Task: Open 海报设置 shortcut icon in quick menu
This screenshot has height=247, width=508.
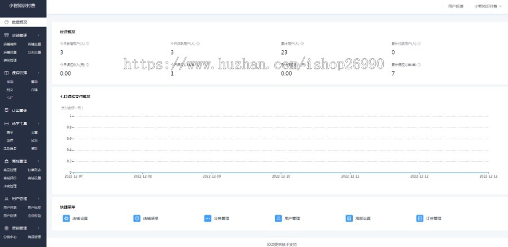Action: 349,218
